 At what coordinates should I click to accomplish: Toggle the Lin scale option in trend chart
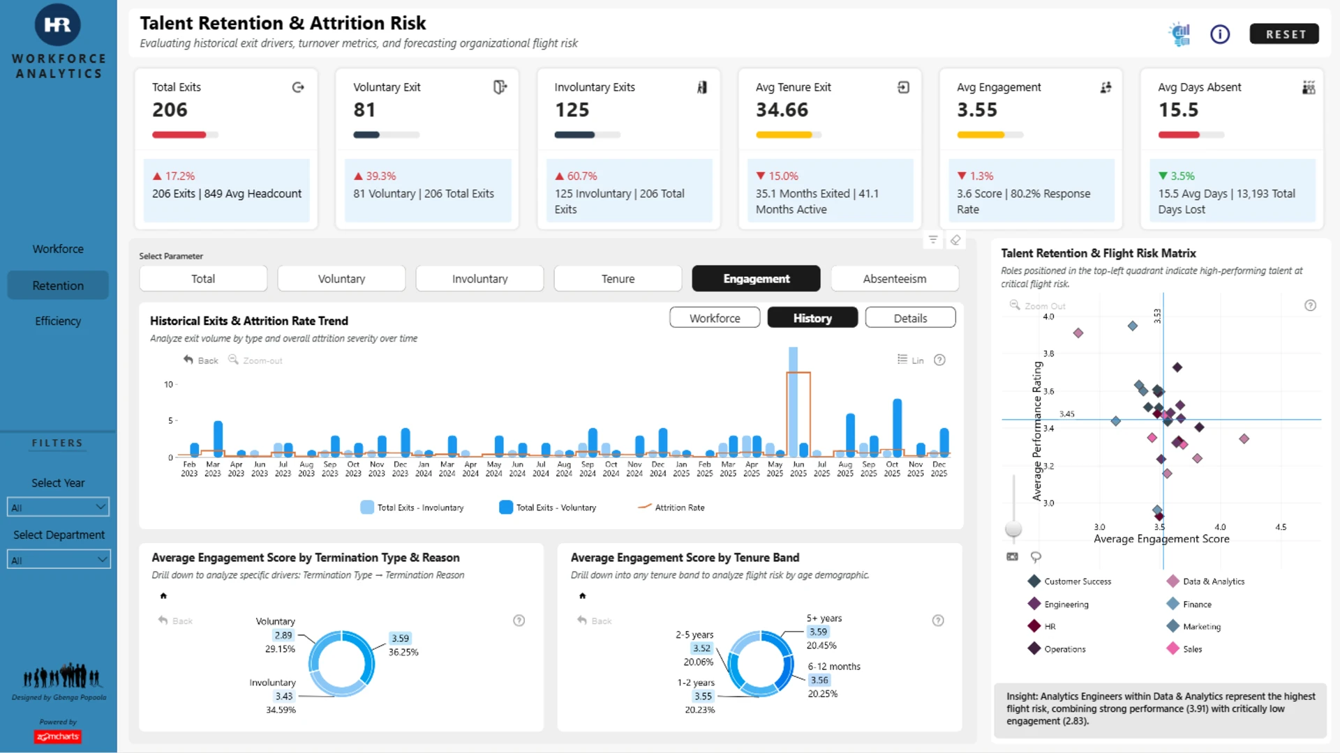[x=911, y=360]
